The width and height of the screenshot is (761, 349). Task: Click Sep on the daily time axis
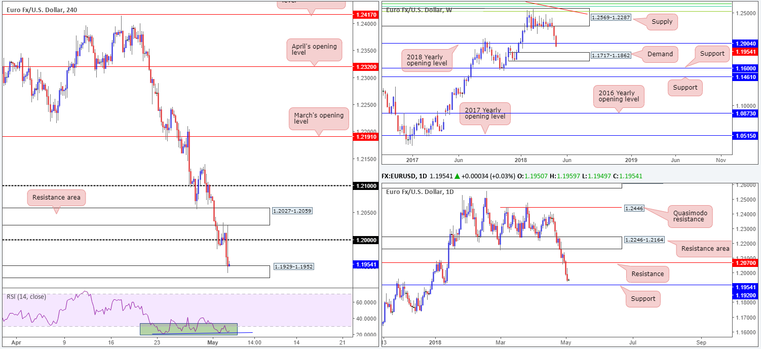point(701,343)
